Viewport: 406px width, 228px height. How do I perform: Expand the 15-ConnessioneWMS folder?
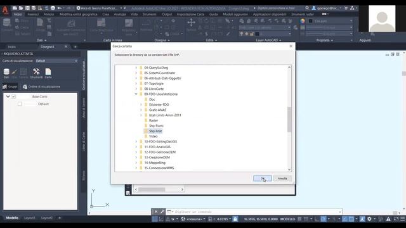tap(136, 168)
